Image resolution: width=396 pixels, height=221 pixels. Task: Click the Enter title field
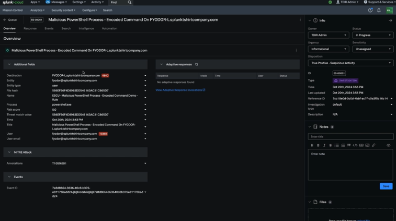pyautogui.click(x=350, y=136)
